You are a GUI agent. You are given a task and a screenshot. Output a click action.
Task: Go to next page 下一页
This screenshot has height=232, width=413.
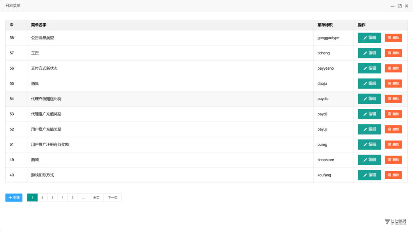[x=113, y=197]
